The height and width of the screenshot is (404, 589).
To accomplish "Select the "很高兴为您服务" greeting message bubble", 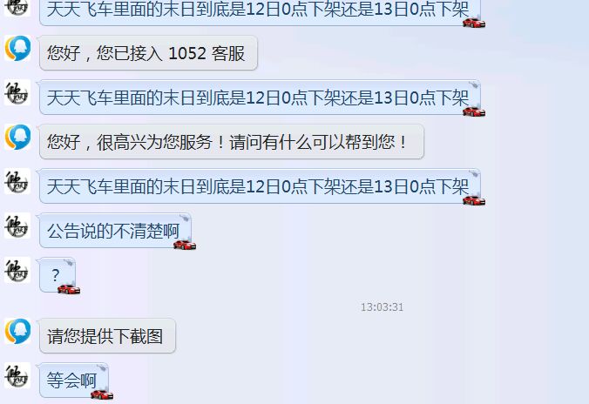I will point(232,142).
